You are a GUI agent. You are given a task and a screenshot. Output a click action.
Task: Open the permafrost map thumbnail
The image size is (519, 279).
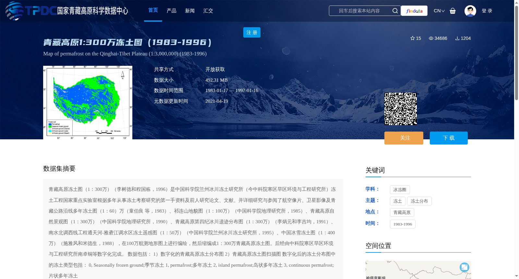[88, 102]
